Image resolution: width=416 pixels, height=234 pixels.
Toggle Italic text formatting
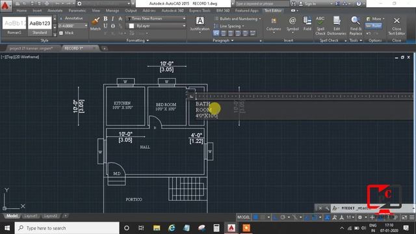tap(112, 19)
